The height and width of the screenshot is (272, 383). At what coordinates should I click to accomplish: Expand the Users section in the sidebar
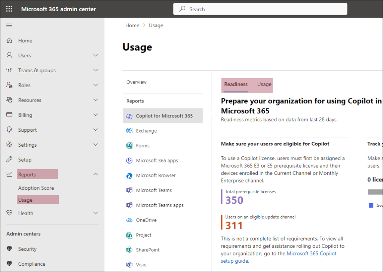[95, 55]
